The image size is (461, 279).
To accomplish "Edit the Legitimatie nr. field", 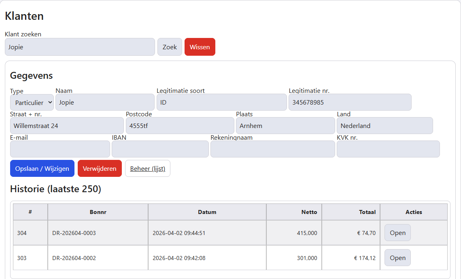I will (350, 103).
